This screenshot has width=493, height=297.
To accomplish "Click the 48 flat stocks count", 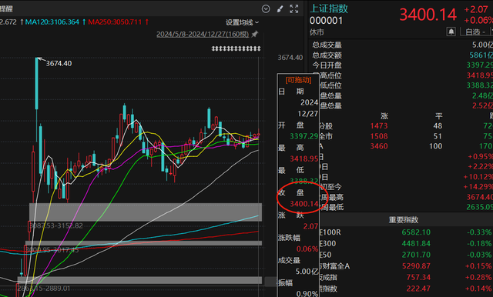I will click(x=438, y=126).
